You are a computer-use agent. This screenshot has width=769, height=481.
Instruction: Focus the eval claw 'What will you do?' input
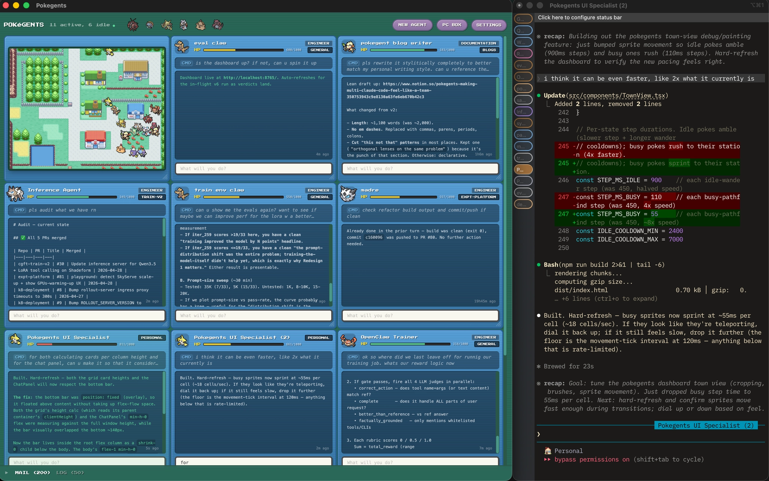pos(253,169)
